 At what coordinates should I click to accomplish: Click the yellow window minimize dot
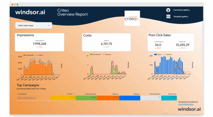pos(15,5)
